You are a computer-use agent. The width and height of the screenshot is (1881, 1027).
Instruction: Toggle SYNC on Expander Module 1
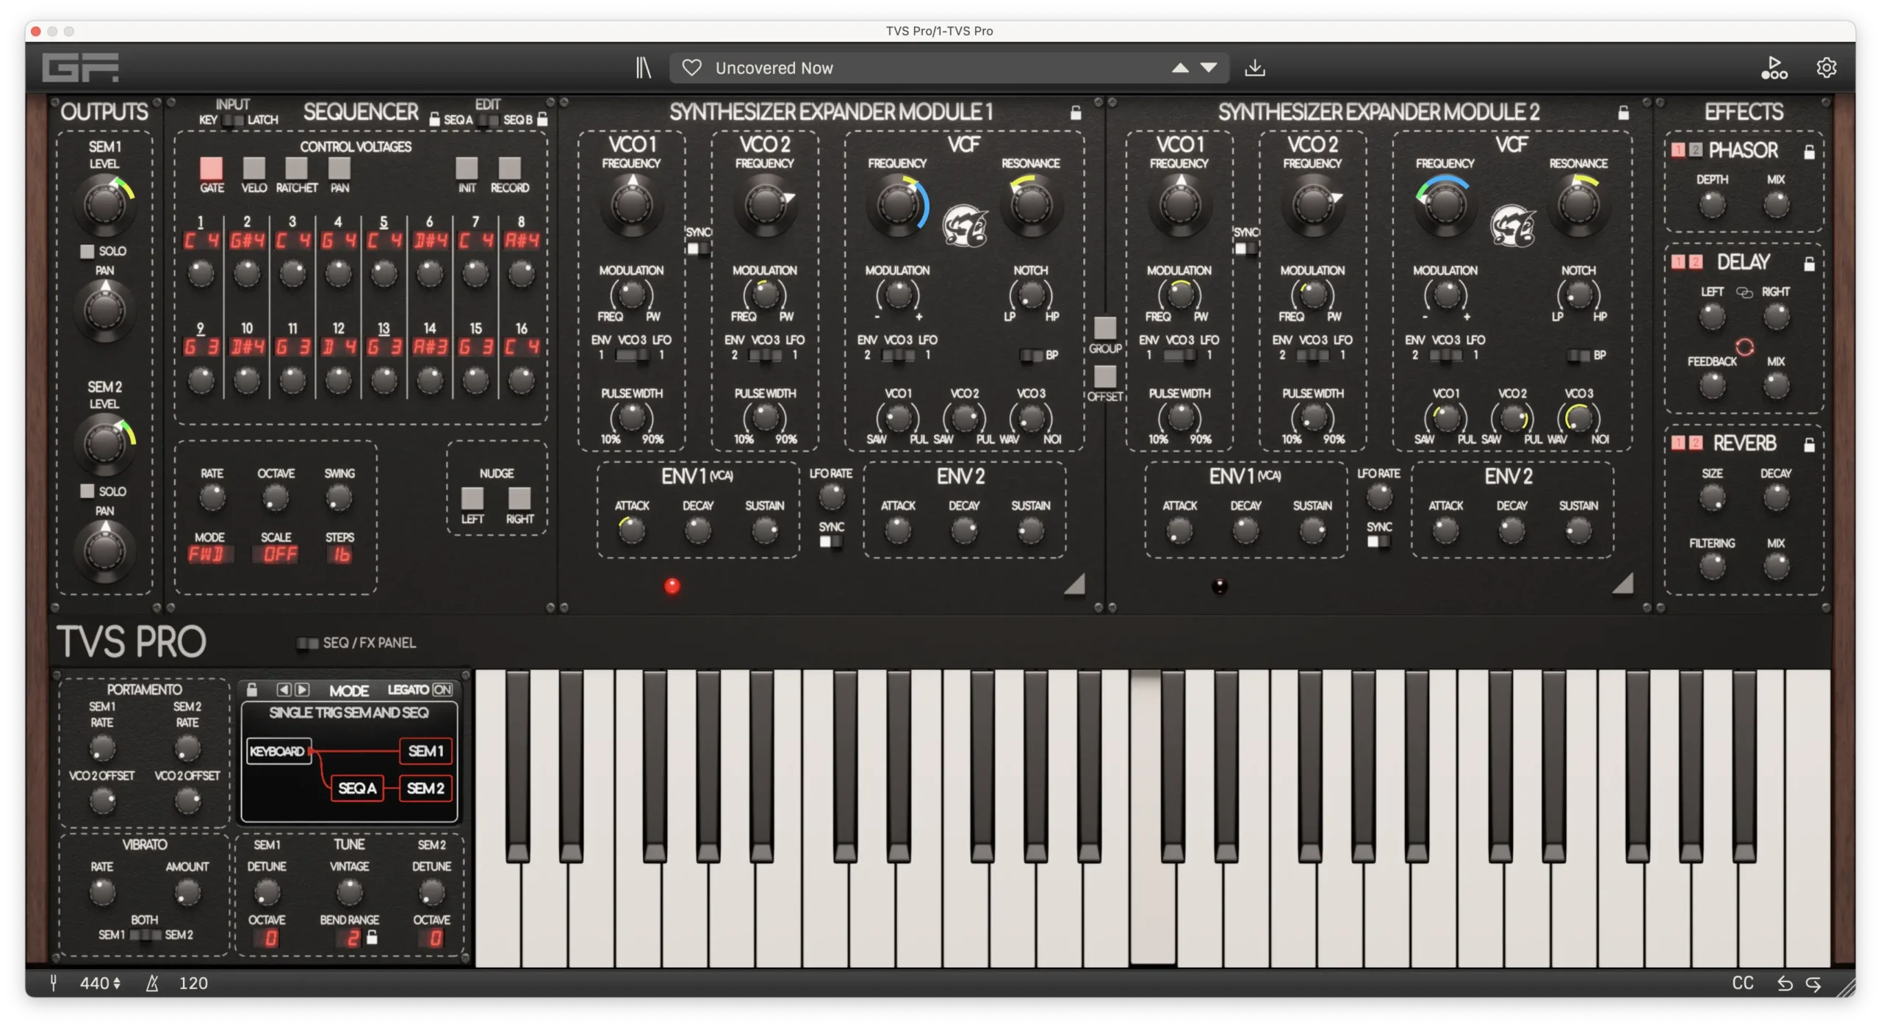click(x=697, y=250)
